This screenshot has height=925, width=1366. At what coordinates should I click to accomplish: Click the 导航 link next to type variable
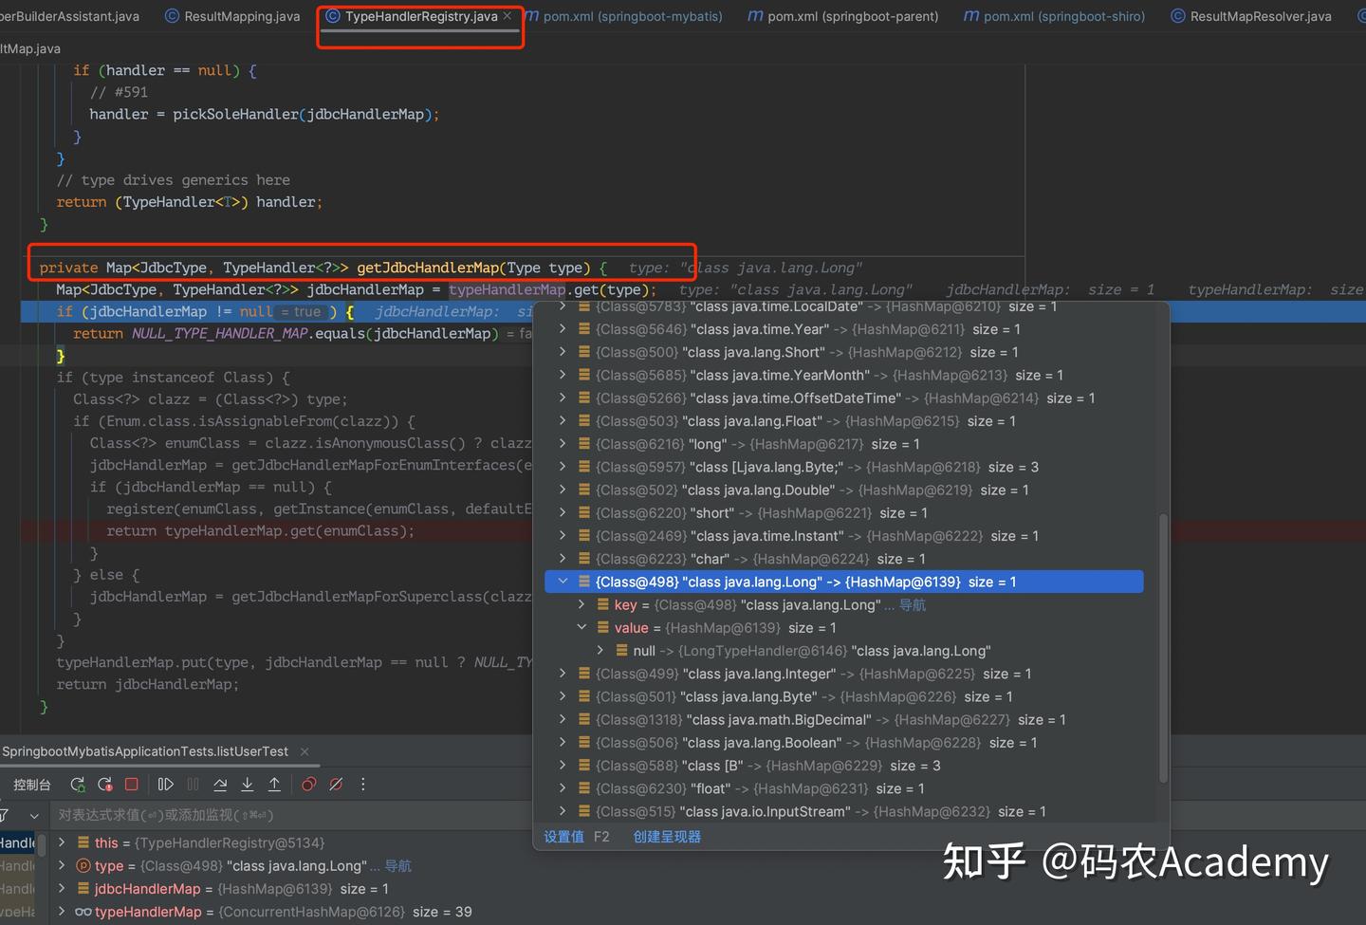[x=397, y=865]
